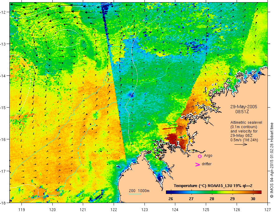The width and height of the screenshot is (274, 212).
Task: Click the 'Argo' legend label
Action: [x=208, y=156]
